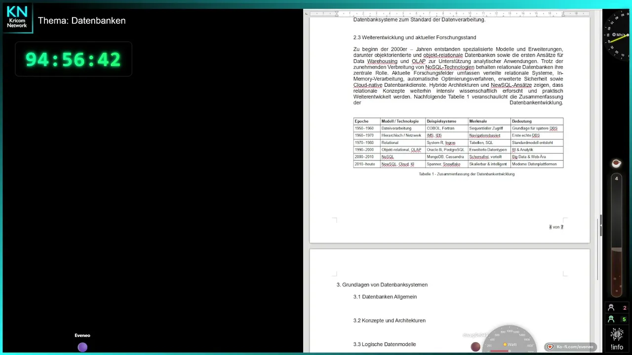Image resolution: width=632 pixels, height=355 pixels.
Task: Click table cell 'Grundlage für spätere DBS'
Action: 537,128
